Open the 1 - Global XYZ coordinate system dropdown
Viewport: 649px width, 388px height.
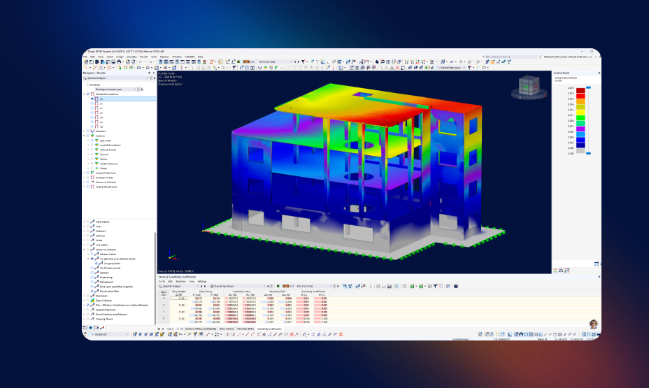point(108,334)
